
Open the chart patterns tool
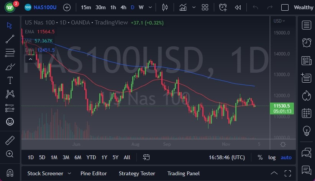(10, 94)
